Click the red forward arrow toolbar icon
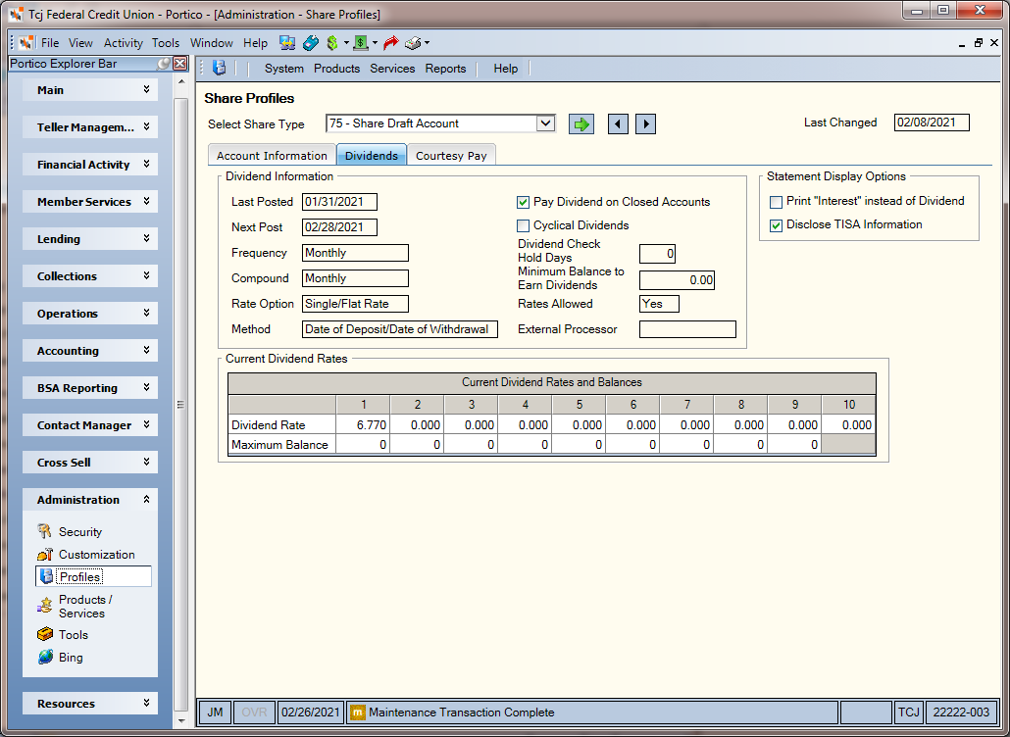 coord(390,43)
